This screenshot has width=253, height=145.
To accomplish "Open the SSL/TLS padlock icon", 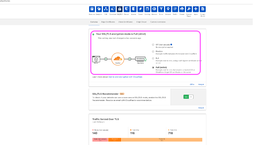I will tap(120, 9).
